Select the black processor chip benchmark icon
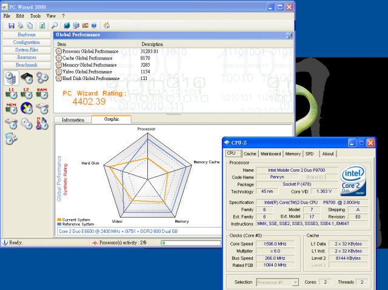388x290 pixels. click(27, 78)
